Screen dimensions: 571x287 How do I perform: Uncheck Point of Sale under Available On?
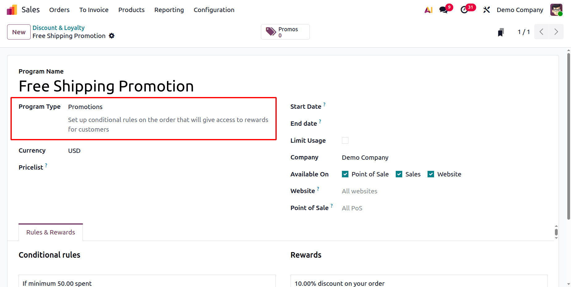pyautogui.click(x=345, y=174)
